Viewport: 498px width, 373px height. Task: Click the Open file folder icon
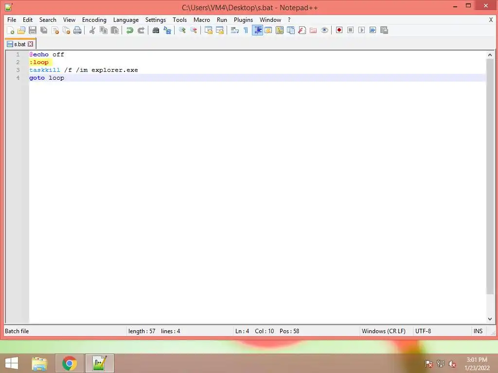coord(21,30)
